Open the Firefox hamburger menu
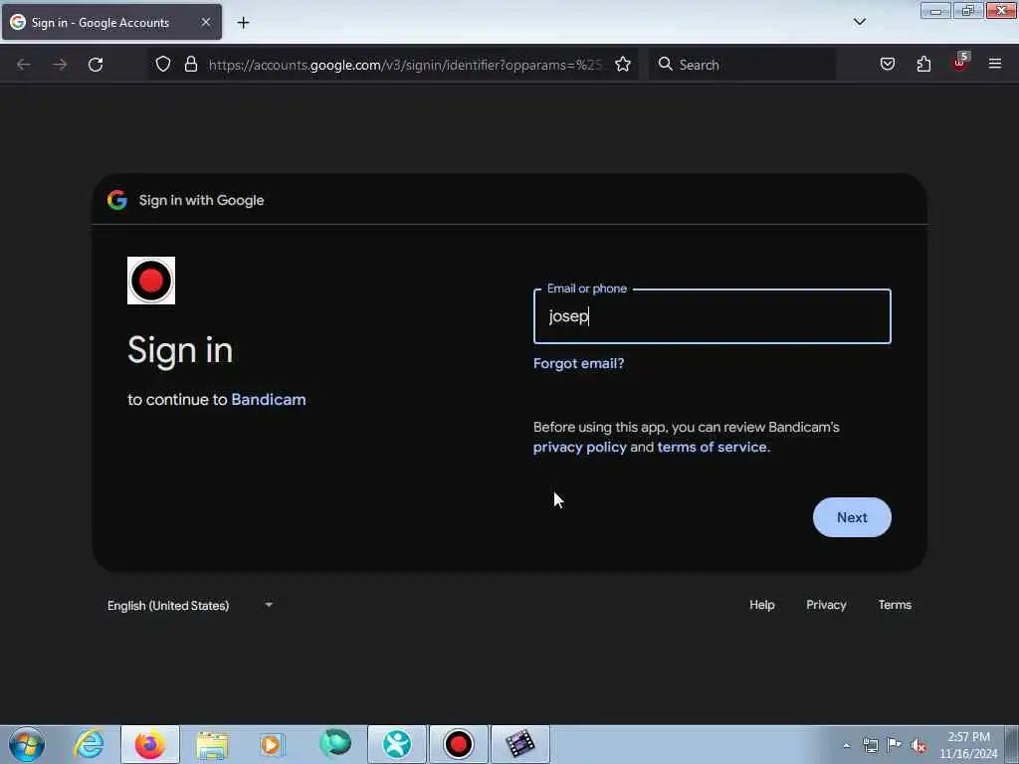 coord(995,64)
